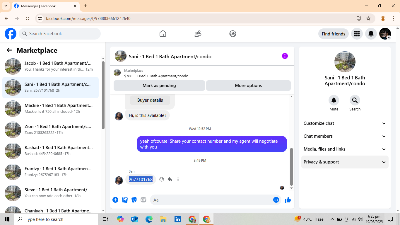Expand Media, files and links section
The image size is (400, 225).
click(x=345, y=149)
